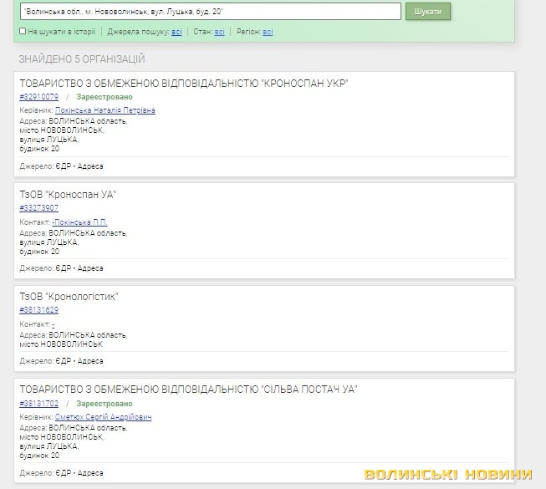Open the Регіон filter selector
The width and height of the screenshot is (546, 489).
(268, 32)
